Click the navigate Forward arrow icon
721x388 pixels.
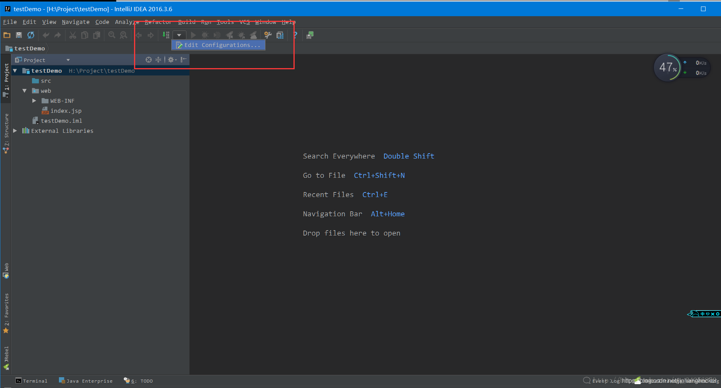151,35
